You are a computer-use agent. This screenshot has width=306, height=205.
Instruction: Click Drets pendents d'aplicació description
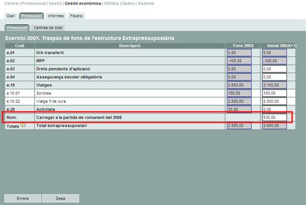click(x=63, y=69)
